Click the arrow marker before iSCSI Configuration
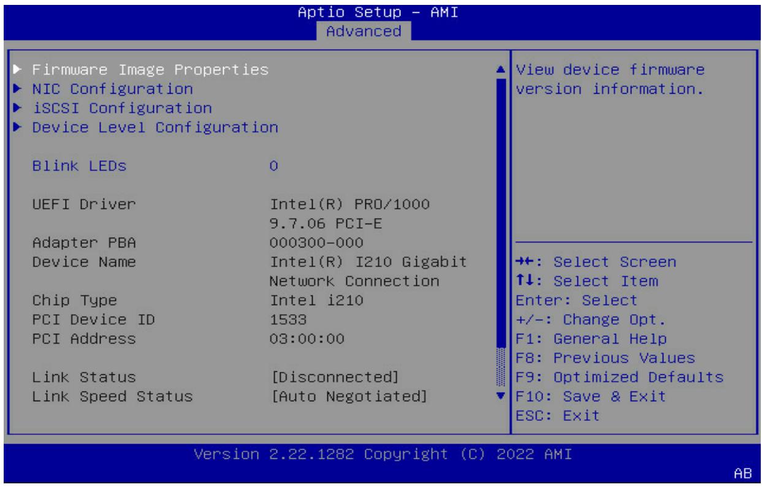762x487 pixels. [18, 108]
